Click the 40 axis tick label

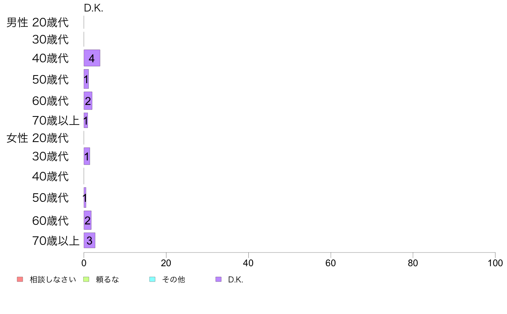click(248, 263)
